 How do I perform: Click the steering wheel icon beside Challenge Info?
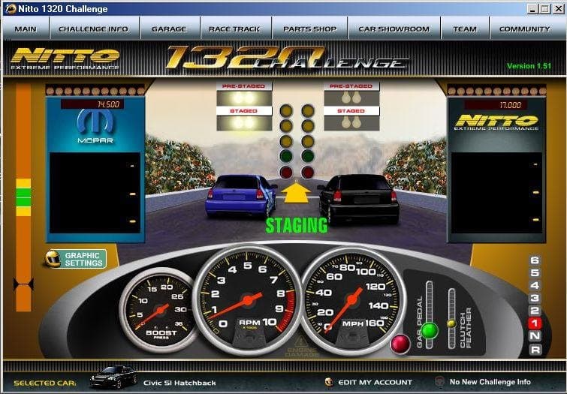pyautogui.click(x=439, y=381)
